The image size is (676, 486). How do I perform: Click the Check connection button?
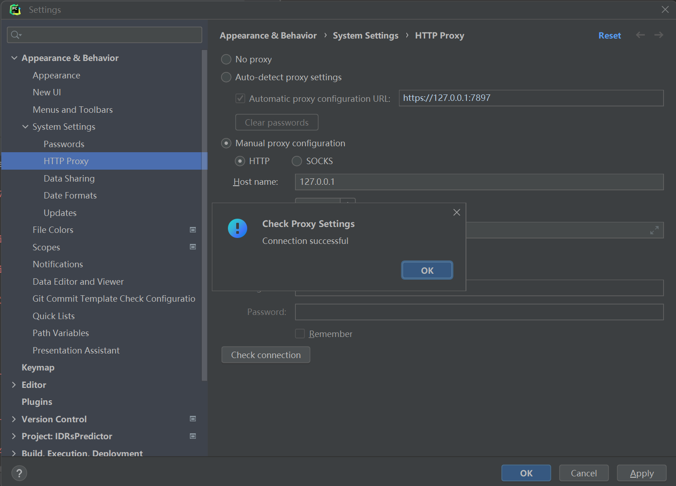[266, 355]
